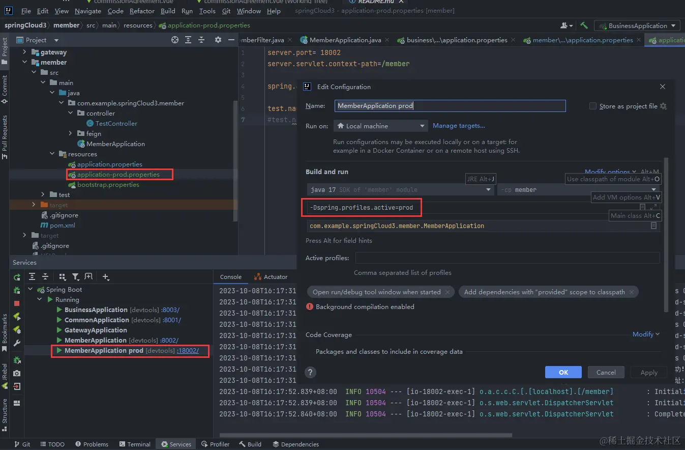
Task: Open the filter icon in the Services toolbar
Action: (75, 277)
